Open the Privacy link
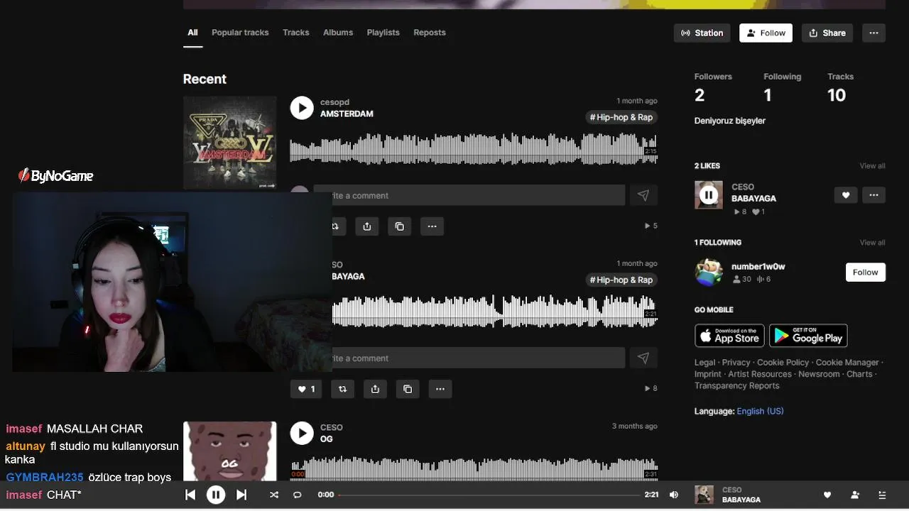The image size is (909, 511). [736, 363]
